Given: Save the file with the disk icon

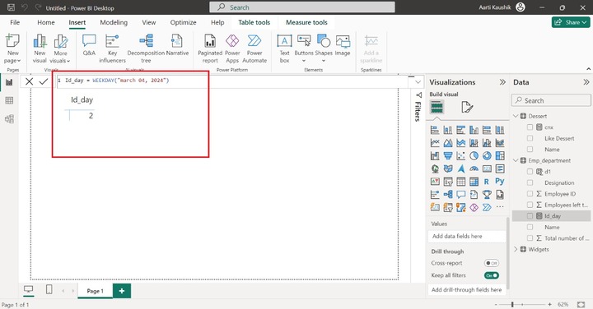Looking at the screenshot, I should point(11,7).
